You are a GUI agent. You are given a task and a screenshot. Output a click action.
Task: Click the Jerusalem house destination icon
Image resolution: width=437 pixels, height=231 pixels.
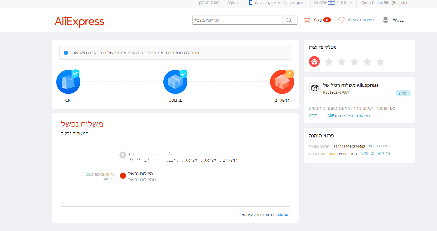(282, 82)
